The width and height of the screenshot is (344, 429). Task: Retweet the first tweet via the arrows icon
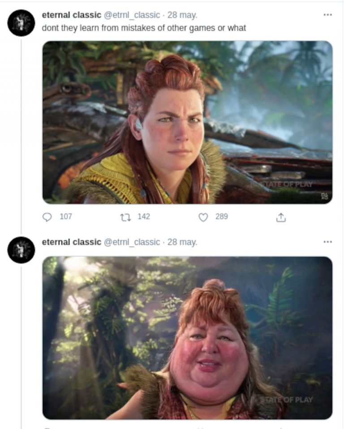coord(126,217)
